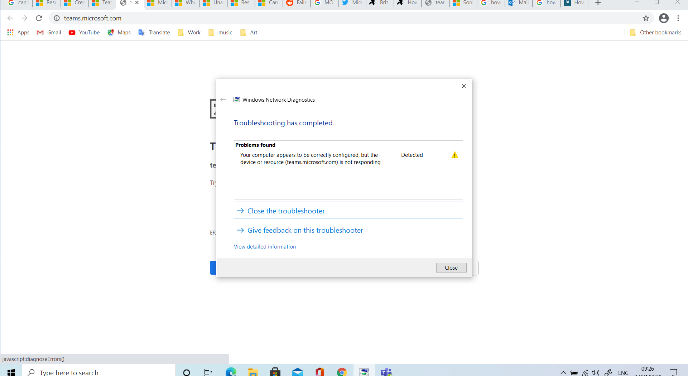Screen dimensions: 688x376
Task: Open File Explorer from the taskbar
Action: (x=253, y=372)
